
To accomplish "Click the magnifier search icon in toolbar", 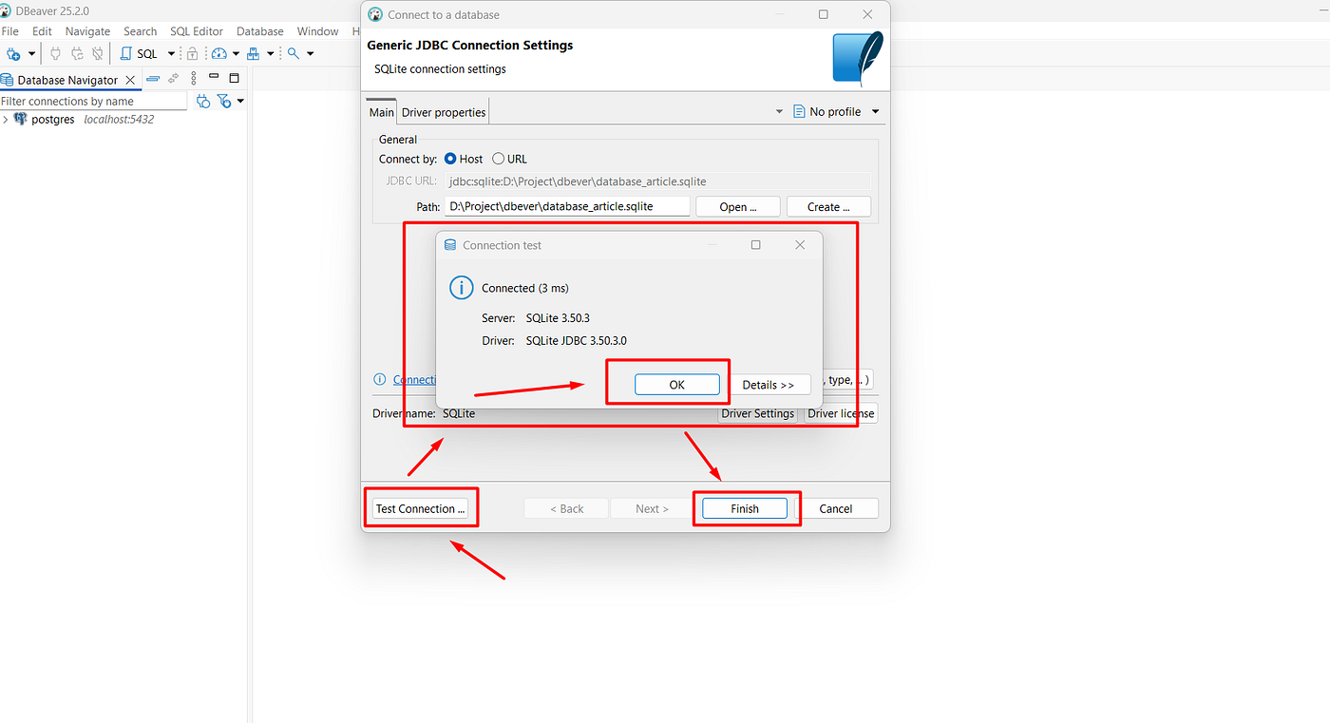I will click(294, 54).
